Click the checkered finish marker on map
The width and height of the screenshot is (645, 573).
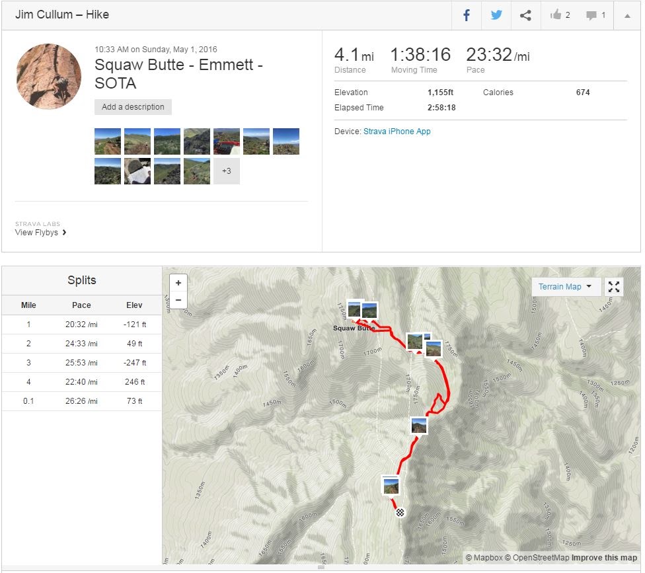[x=400, y=512]
